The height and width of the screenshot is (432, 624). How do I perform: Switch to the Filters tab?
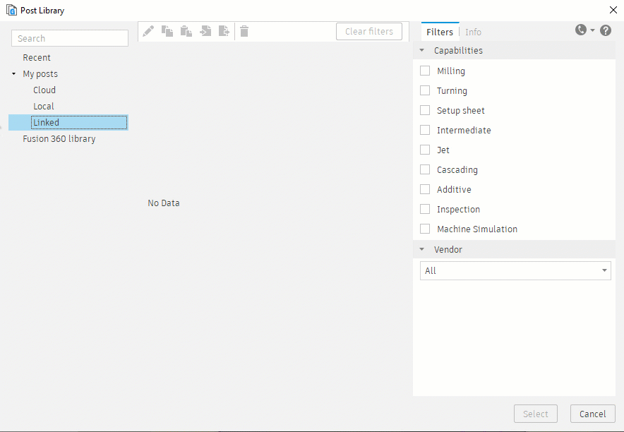click(x=440, y=32)
